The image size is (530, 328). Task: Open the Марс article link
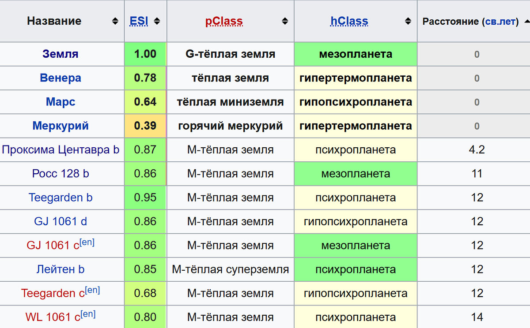61,102
